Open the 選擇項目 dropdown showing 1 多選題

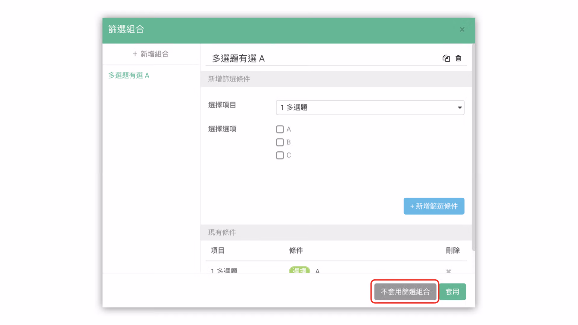(370, 107)
